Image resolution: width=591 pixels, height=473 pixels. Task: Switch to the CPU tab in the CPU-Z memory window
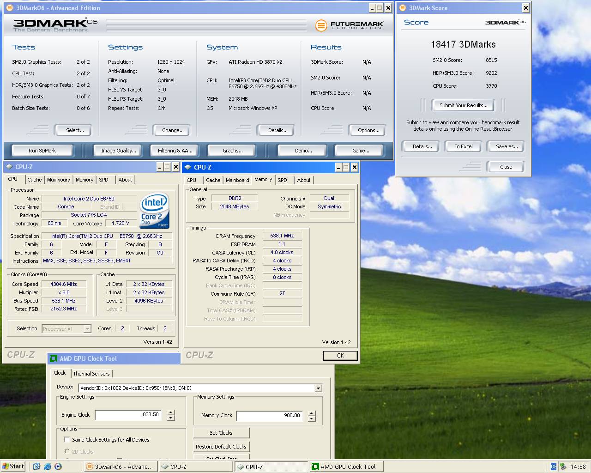click(192, 180)
